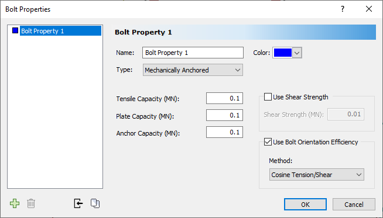Open the bolt Type dropdown
This screenshot has height=218, width=383.
pos(193,70)
